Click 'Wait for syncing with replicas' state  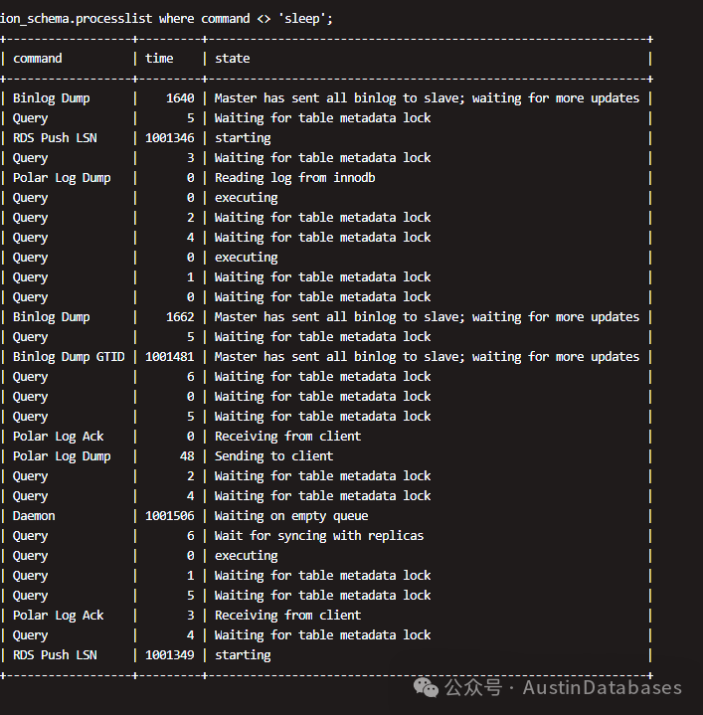tap(319, 536)
